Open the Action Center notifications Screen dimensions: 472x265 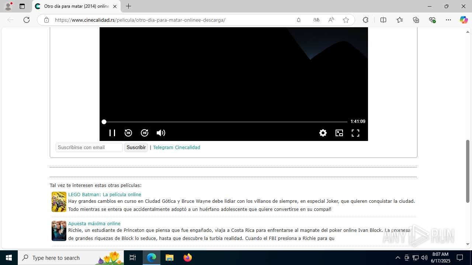pos(460,258)
